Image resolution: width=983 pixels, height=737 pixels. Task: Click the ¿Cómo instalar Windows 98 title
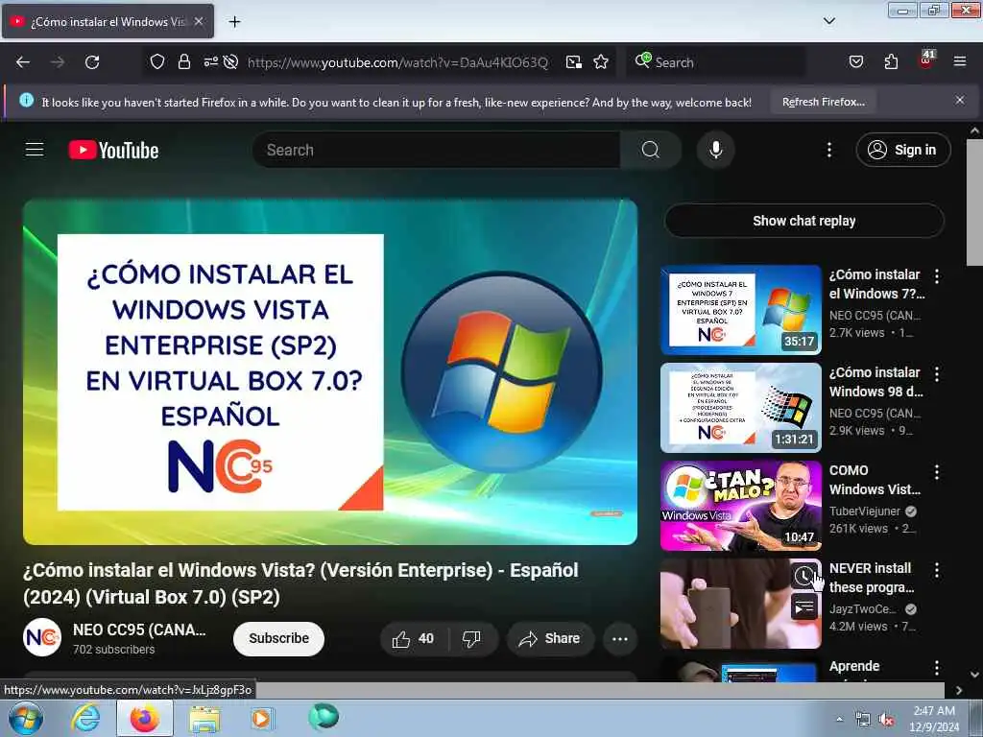[875, 382]
